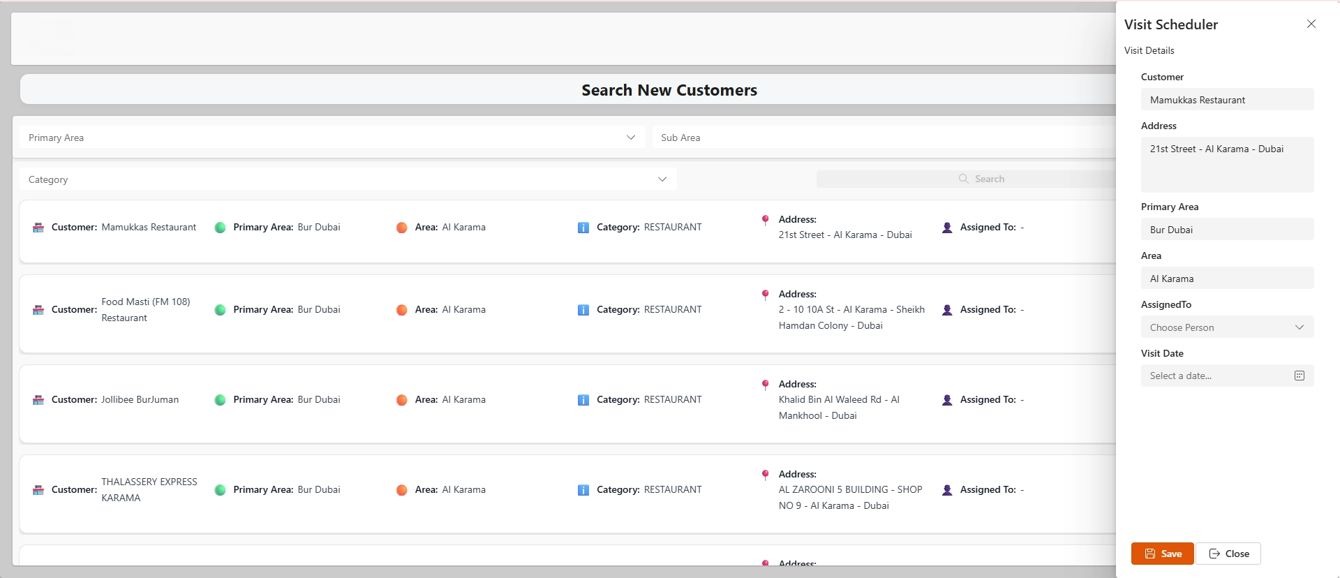Screen dimensions: 1340x578
Task: Click the store icon beside Mamukkas Restaurant
Action: 38,228
